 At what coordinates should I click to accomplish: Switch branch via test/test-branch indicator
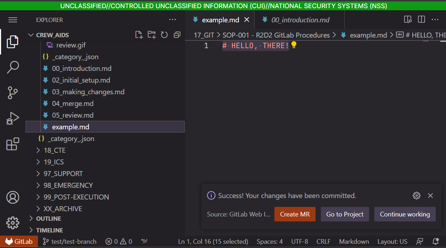click(70, 242)
